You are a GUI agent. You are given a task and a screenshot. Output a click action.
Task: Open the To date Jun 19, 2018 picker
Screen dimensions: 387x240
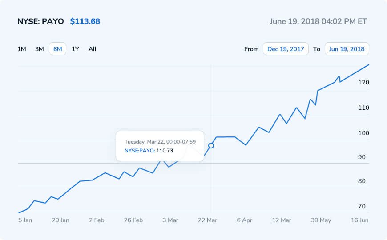[x=347, y=49]
